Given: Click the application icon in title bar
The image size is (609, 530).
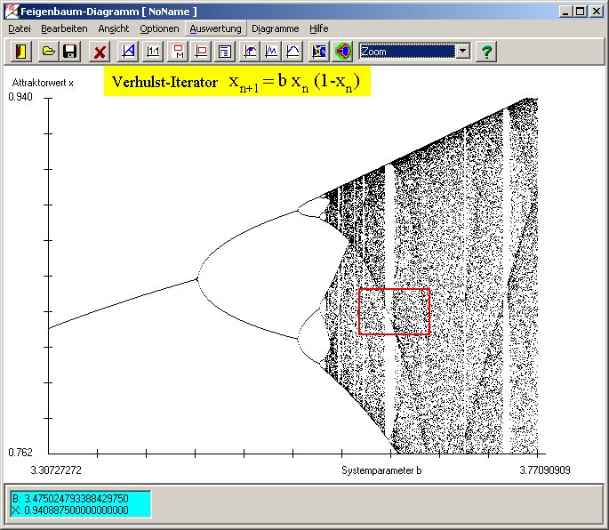Looking at the screenshot, I should pyautogui.click(x=12, y=12).
